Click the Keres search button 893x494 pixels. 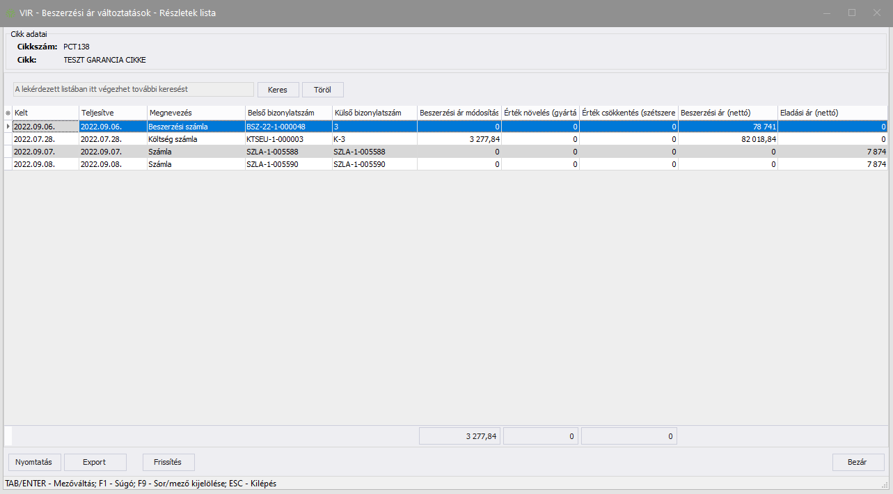coord(278,90)
